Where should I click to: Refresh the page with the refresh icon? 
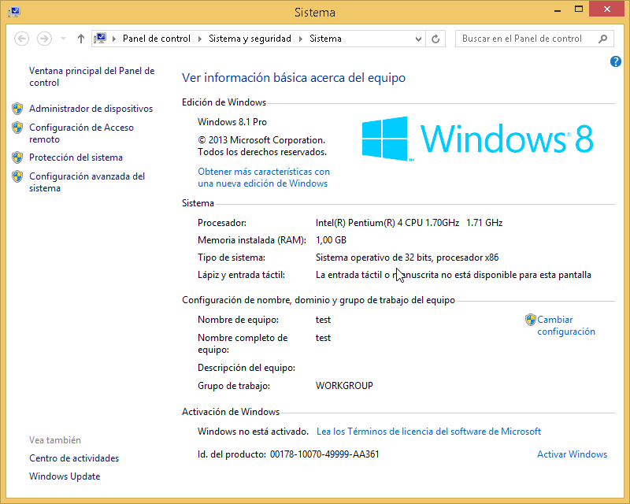435,39
